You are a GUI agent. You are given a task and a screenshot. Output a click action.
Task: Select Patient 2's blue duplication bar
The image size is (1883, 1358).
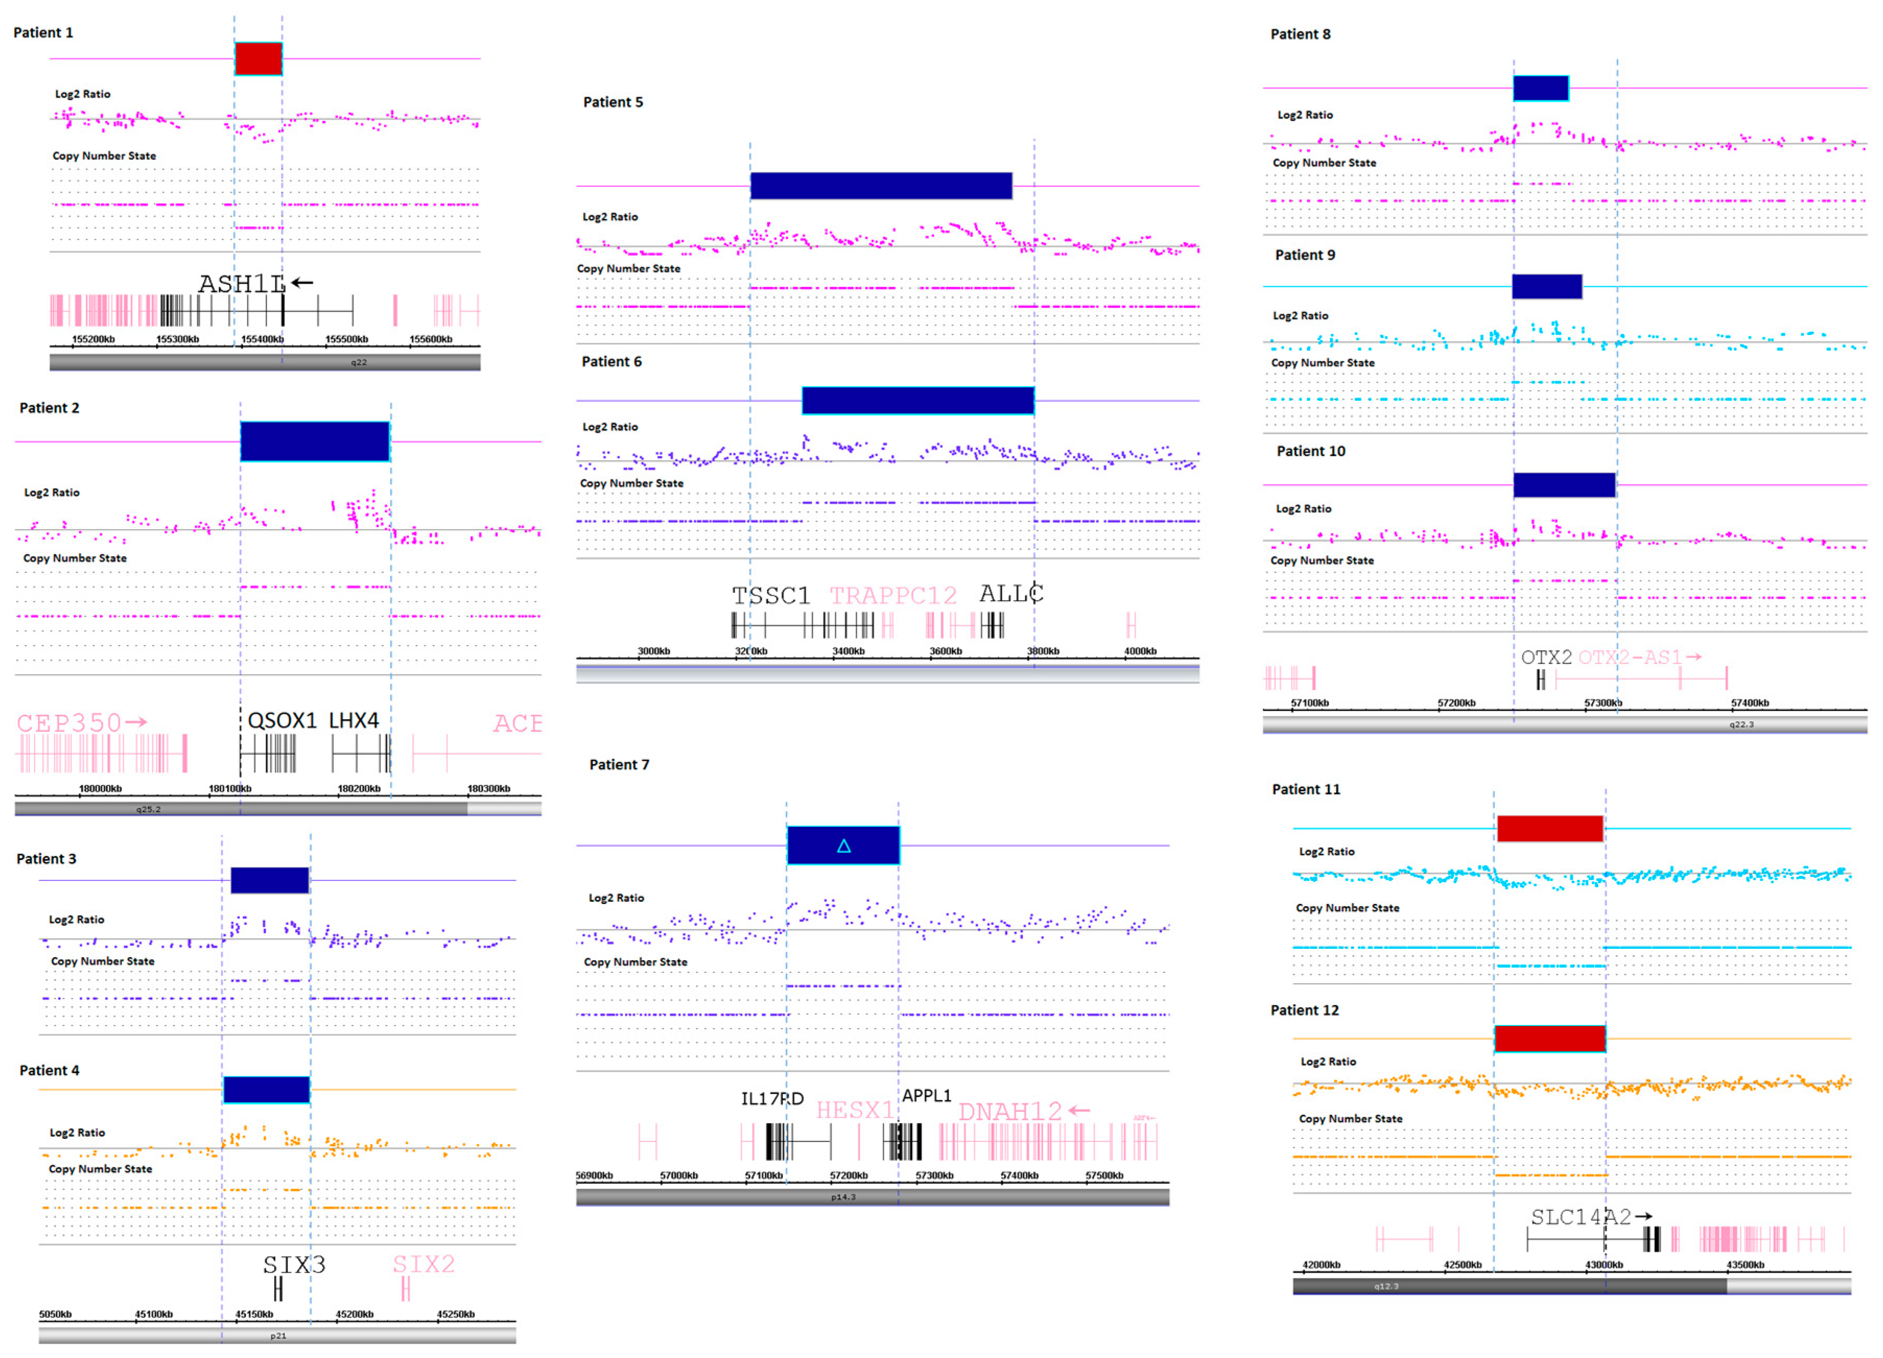pos(315,442)
